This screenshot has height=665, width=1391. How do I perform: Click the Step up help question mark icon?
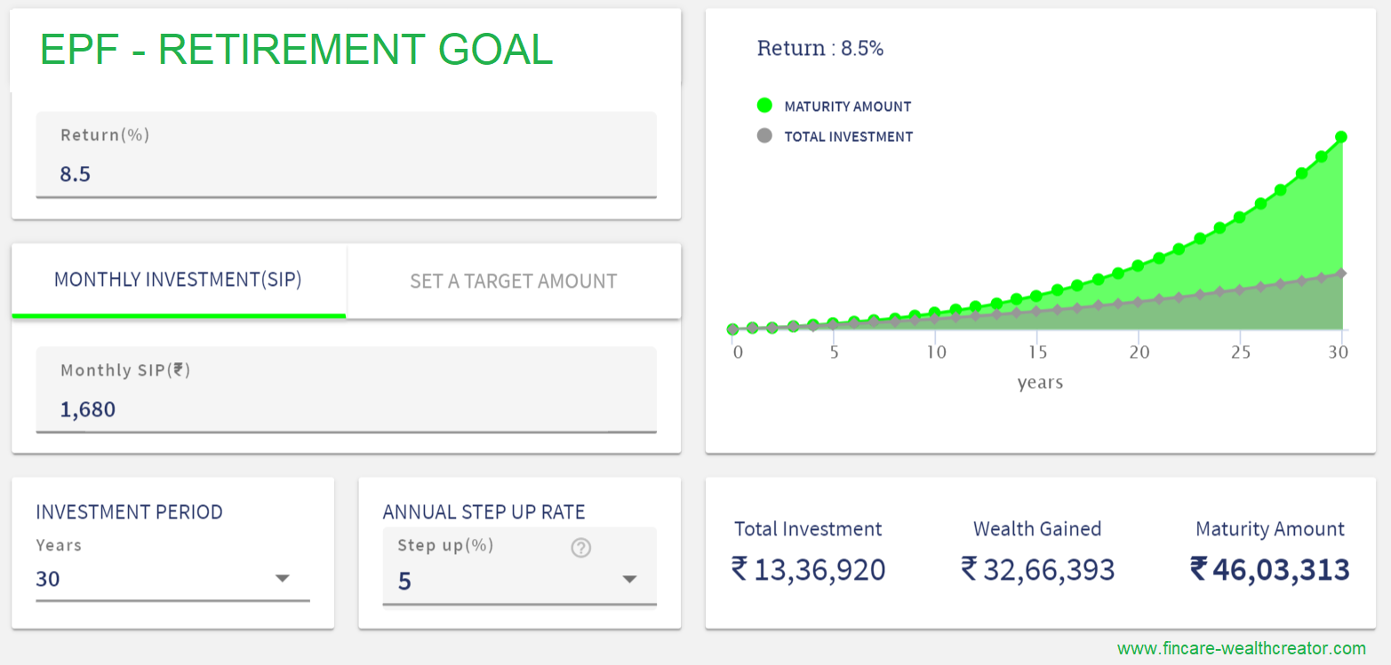(x=581, y=548)
